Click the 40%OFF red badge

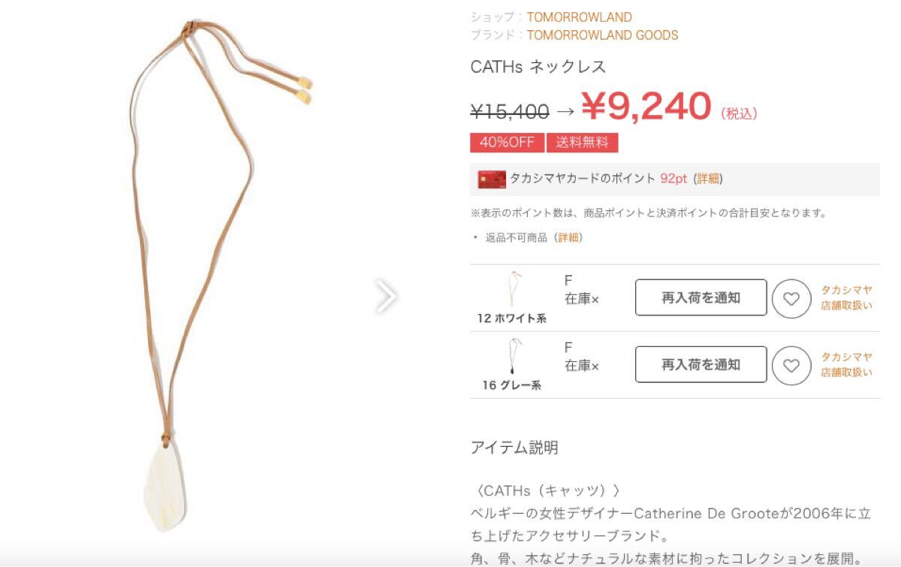pos(507,143)
